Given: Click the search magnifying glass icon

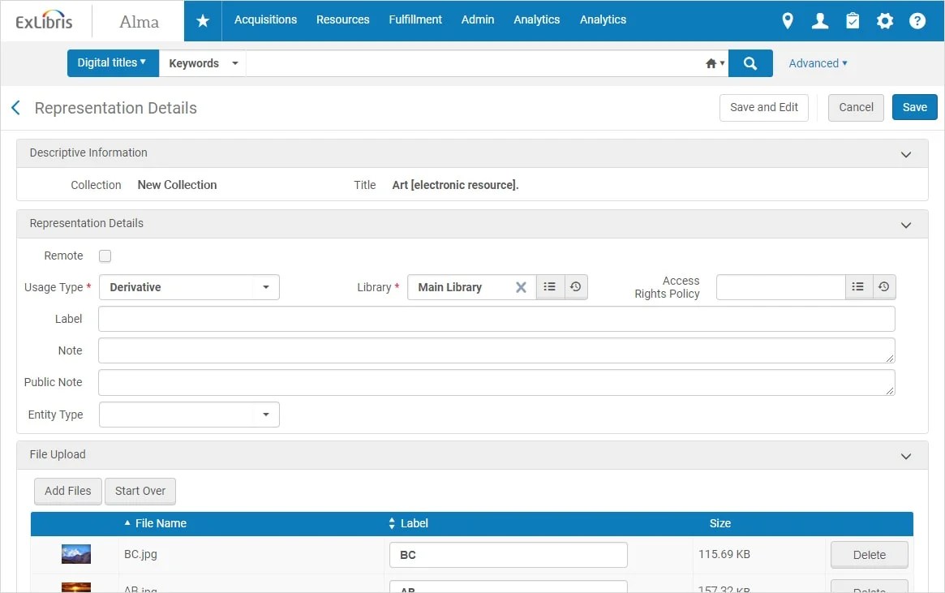Looking at the screenshot, I should tap(749, 62).
